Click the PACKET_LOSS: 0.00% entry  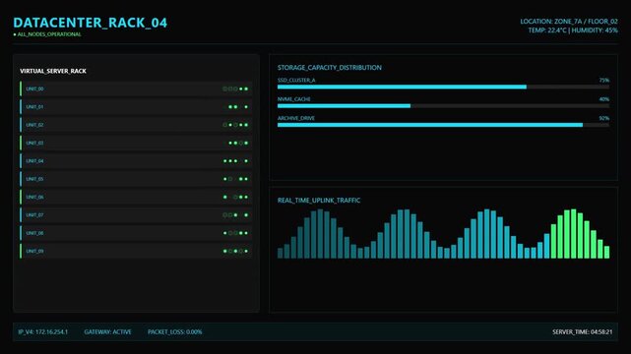(x=174, y=332)
